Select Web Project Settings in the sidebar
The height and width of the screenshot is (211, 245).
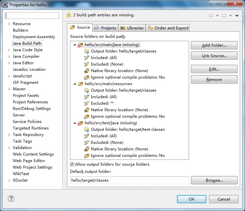tap(32, 167)
